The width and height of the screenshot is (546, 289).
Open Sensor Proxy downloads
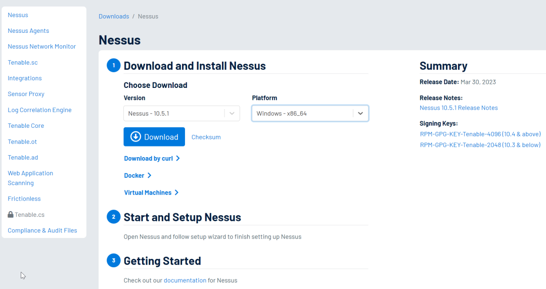pos(26,94)
